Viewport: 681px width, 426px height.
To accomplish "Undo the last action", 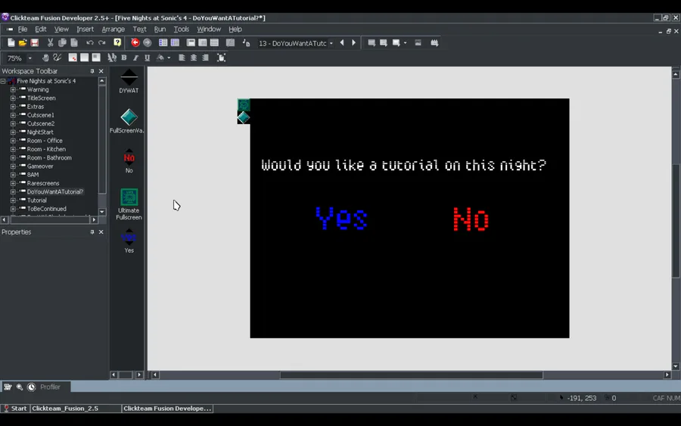I will 90,42.
